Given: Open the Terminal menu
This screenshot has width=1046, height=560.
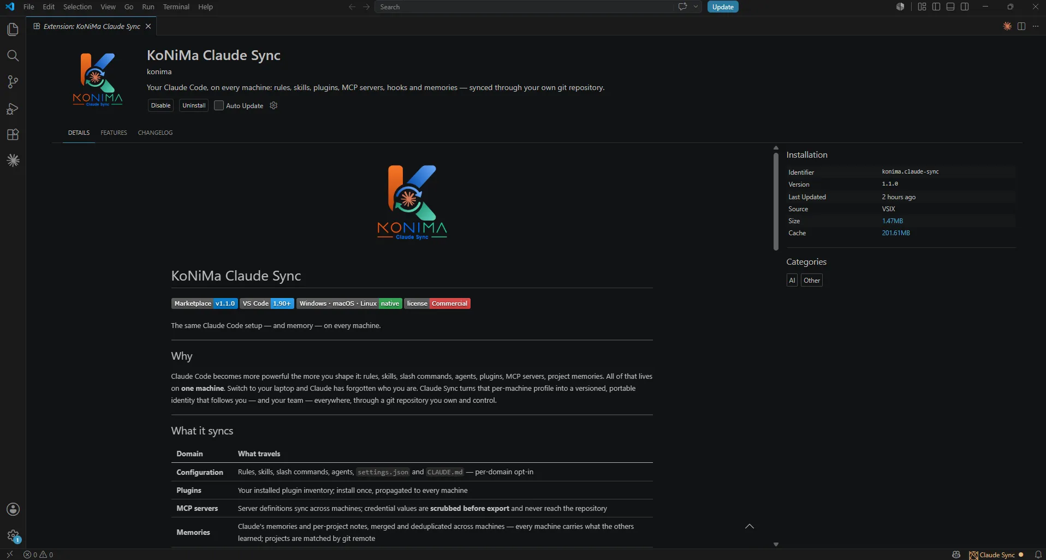Looking at the screenshot, I should pyautogui.click(x=176, y=7).
